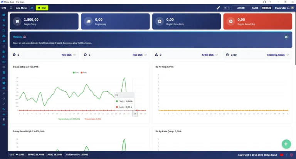Screen dimensions: 296x159
Task: Open the external link icon beside Max Stok
Action: tap(145, 55)
